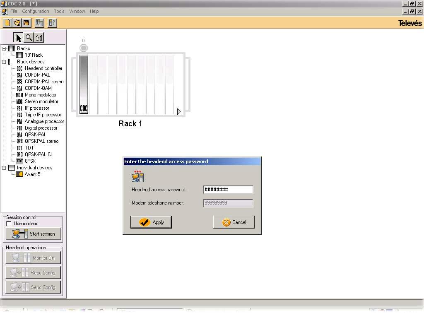Click the round indicator above Rack 1
424x313 pixels.
(84, 48)
